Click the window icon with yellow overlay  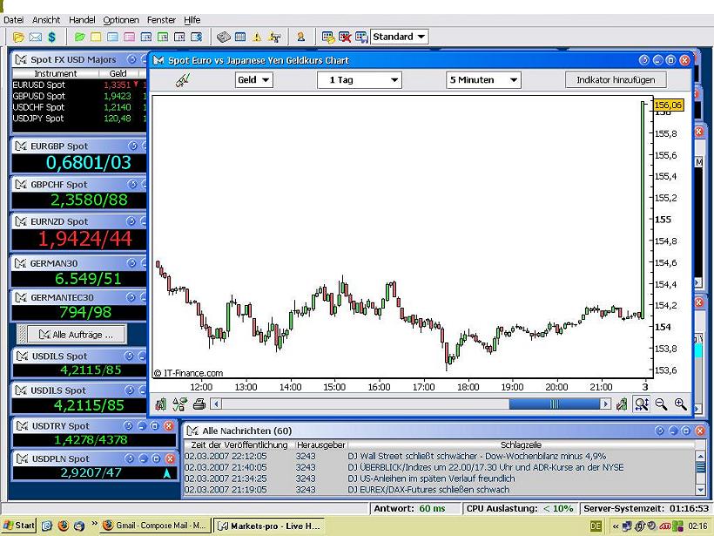[328, 37]
